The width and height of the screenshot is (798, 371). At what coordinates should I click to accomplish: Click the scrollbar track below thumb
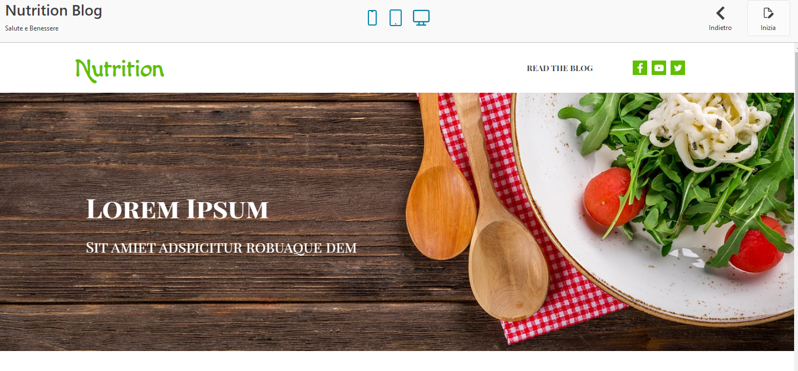point(796,275)
